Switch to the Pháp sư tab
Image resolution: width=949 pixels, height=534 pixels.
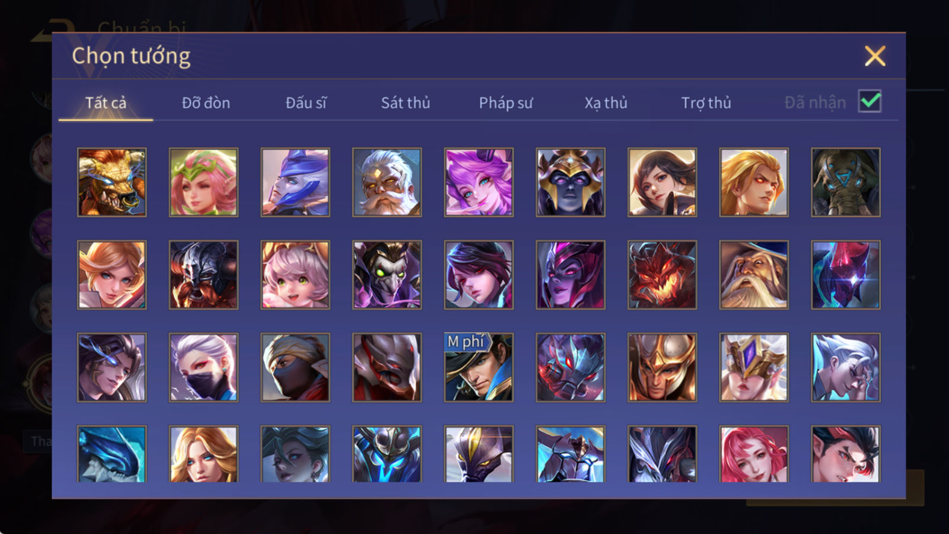coord(506,103)
